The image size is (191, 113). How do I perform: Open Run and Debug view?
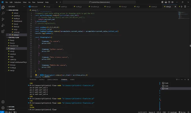coord(3,25)
